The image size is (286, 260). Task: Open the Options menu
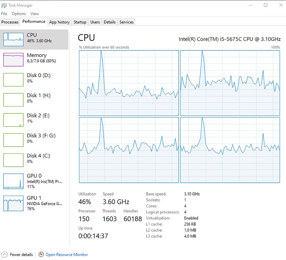coord(19,14)
